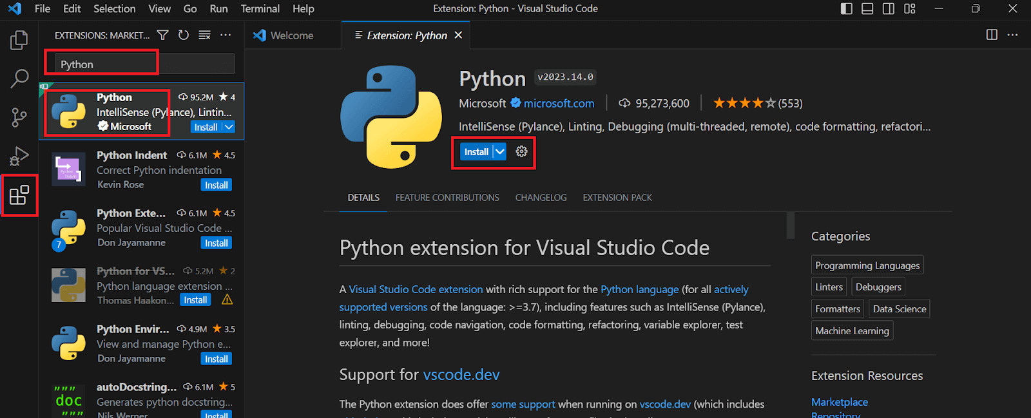
Task: Install Python for VS by Thomas Haakon
Action: [x=195, y=300]
